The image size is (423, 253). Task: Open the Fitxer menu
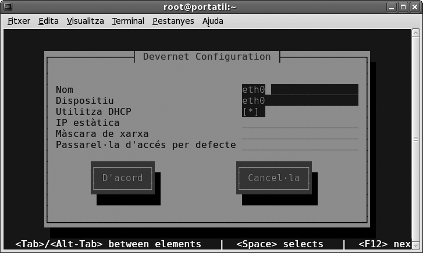pyautogui.click(x=17, y=21)
